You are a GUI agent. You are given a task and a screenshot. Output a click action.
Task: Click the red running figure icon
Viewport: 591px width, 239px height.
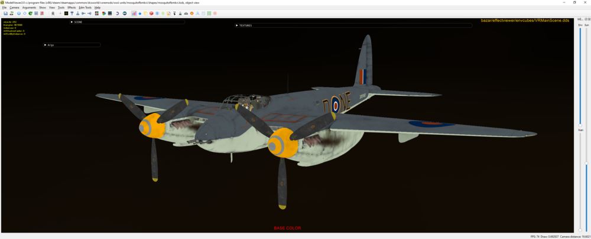(x=42, y=13)
